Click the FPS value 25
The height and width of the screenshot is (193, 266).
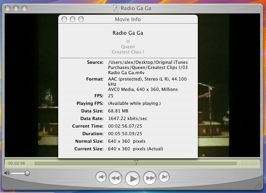pos(110,96)
